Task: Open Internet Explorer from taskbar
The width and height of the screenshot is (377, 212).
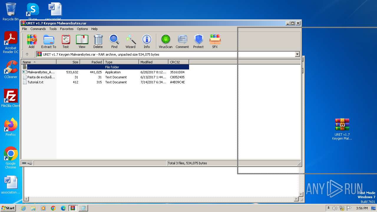Action: tap(23, 208)
